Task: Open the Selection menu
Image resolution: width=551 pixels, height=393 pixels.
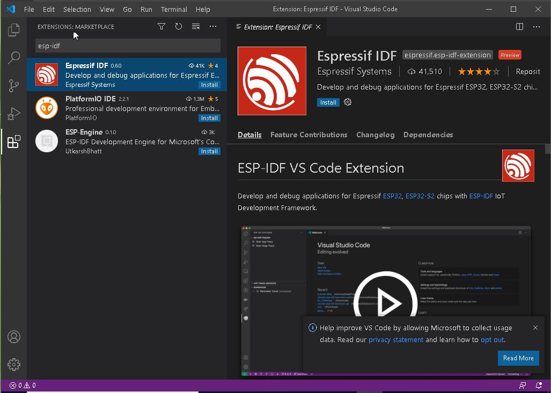Action: (x=77, y=9)
